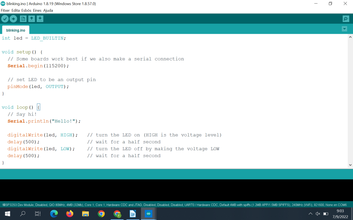Screen dimensions: 353x220
Task: Show hidden system tray icons
Action: pyautogui.click(x=310, y=214)
